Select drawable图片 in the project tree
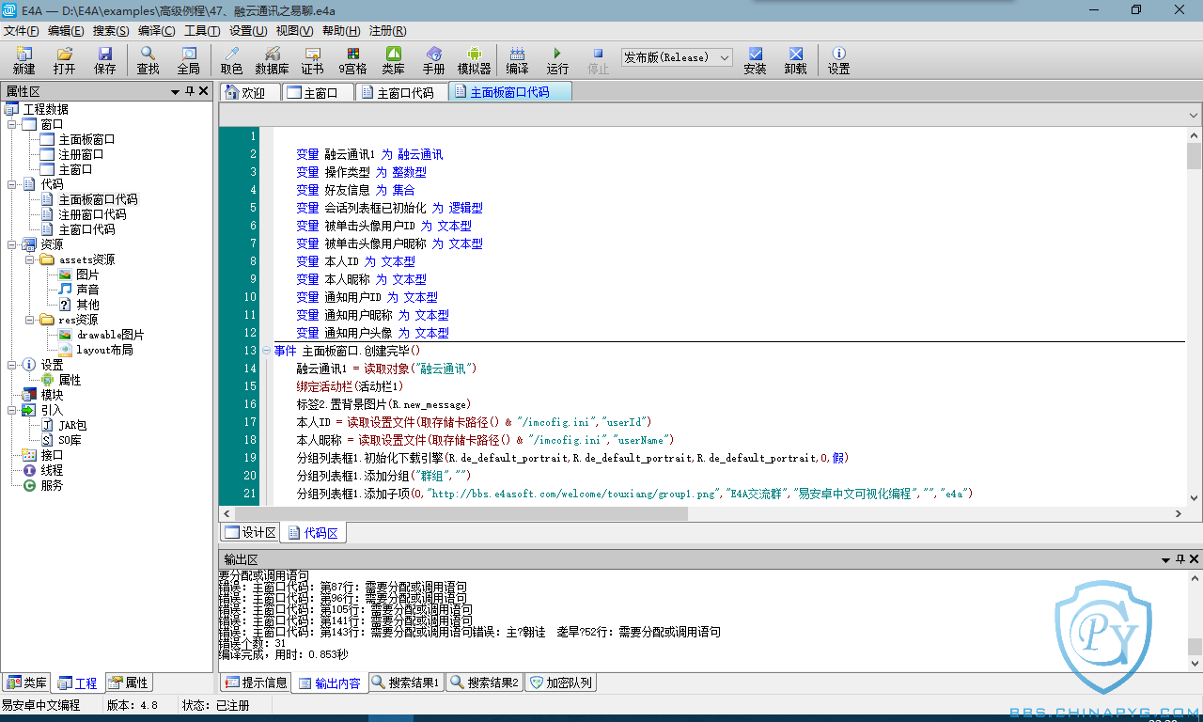 [x=111, y=335]
